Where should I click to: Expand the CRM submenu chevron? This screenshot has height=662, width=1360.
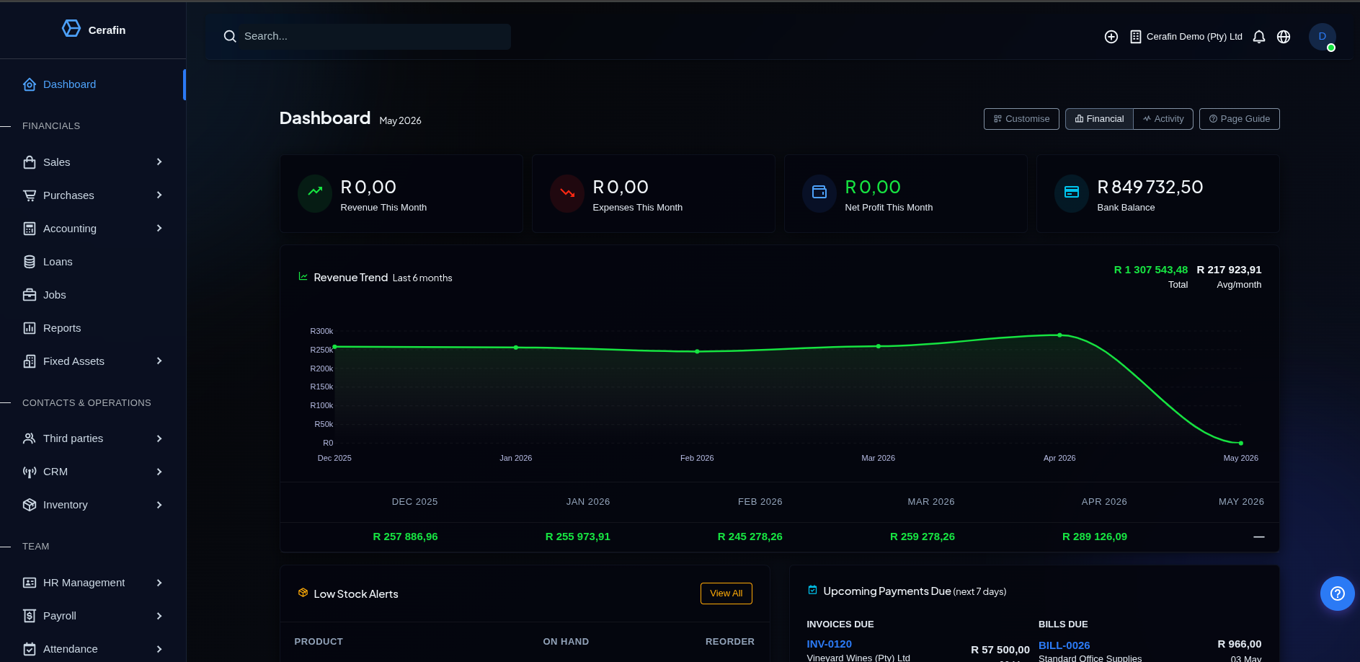[159, 472]
